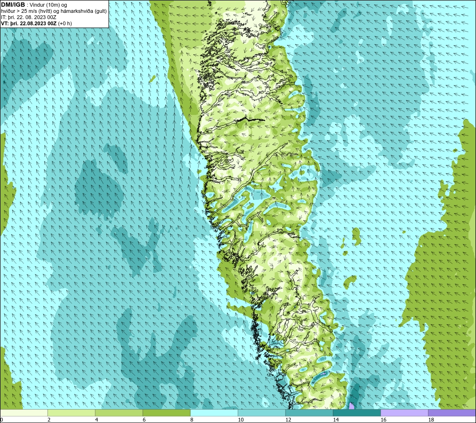Click the DMI/IGB title text
The width and height of the screenshot is (476, 423).
pos(13,5)
